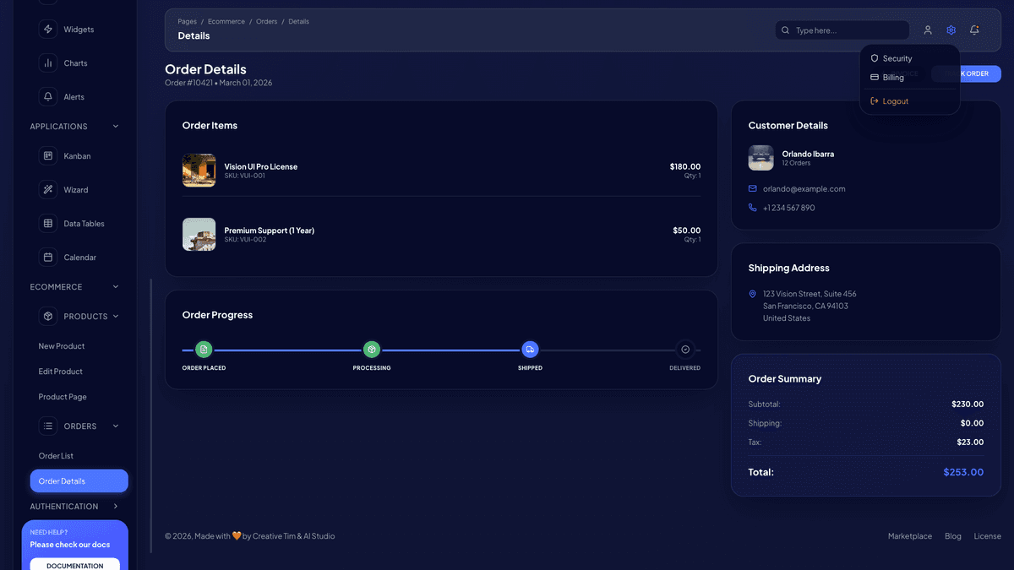Open the License link in the footer
The width and height of the screenshot is (1014, 570).
(987, 535)
